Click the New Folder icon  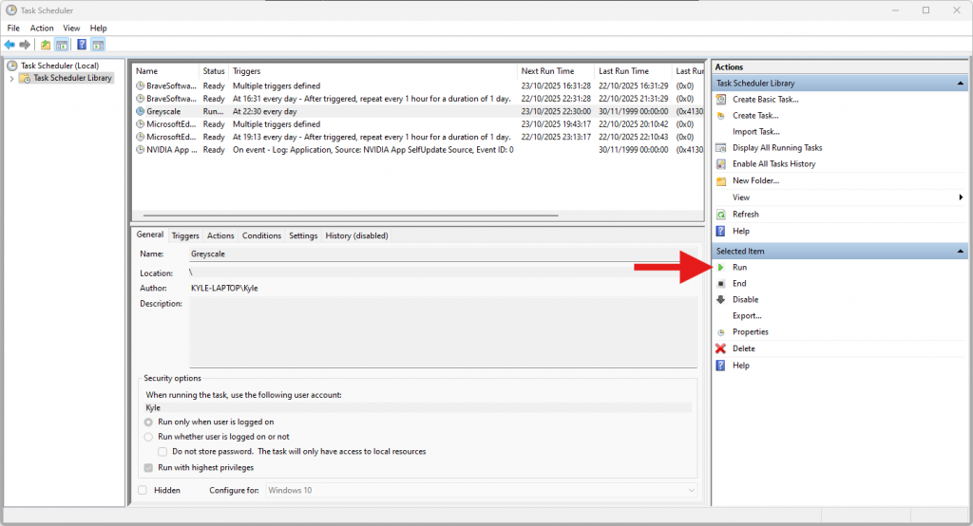[x=721, y=181]
